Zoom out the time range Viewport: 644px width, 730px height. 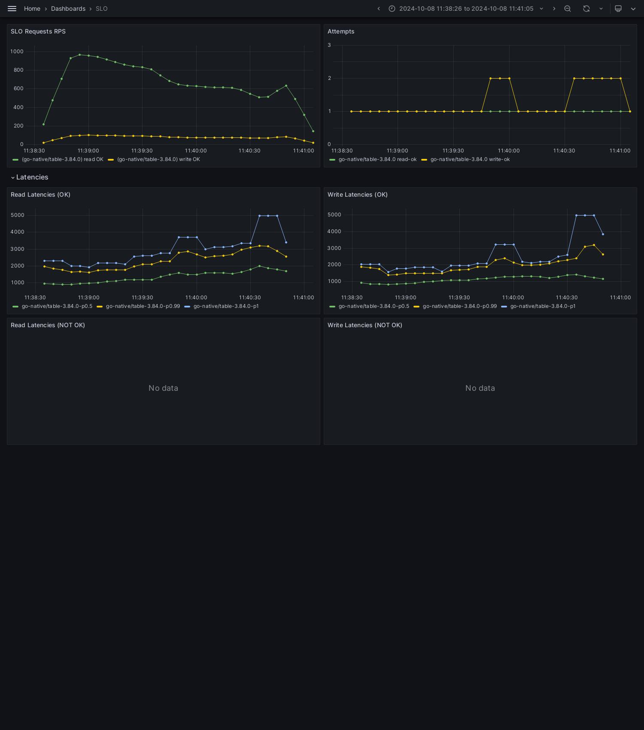pyautogui.click(x=568, y=9)
